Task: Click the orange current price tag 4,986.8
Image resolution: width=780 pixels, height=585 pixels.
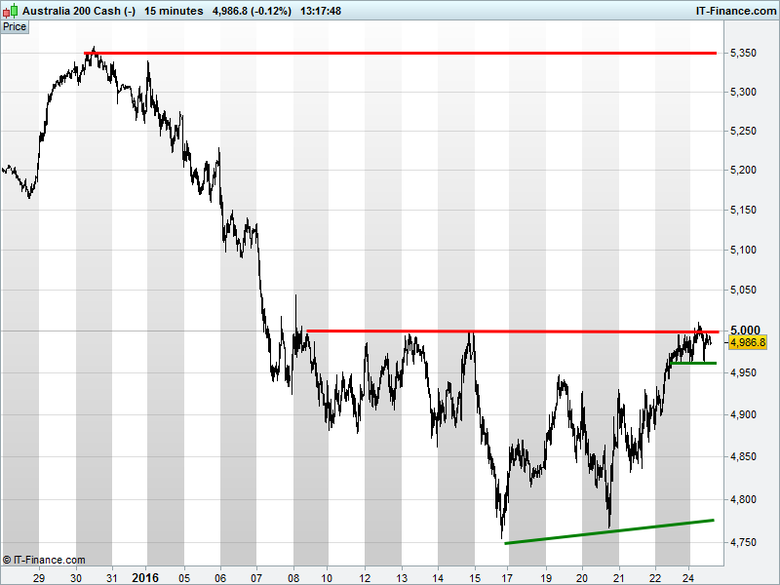Action: click(x=748, y=342)
